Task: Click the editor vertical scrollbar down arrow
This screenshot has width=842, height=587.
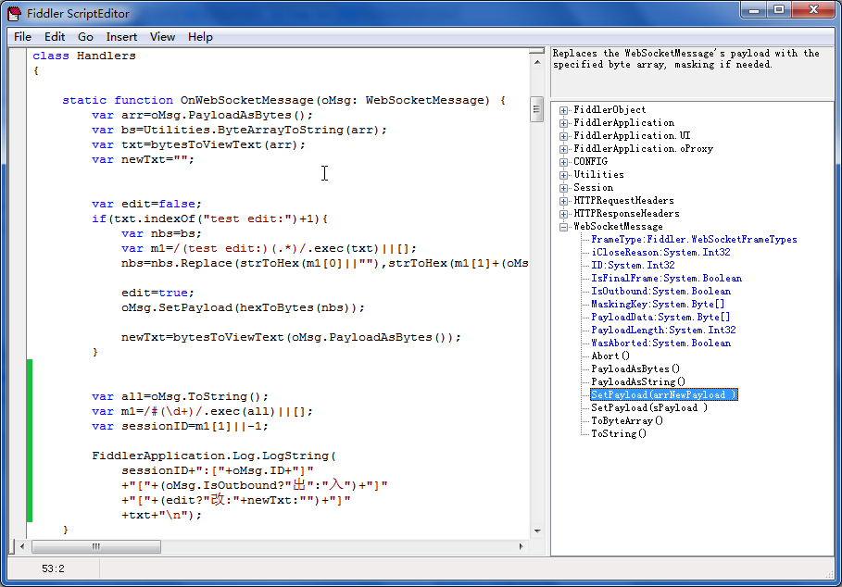Action: 537,531
